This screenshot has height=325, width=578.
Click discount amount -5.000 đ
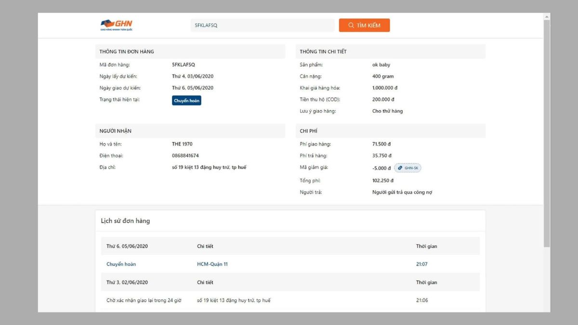tap(381, 168)
